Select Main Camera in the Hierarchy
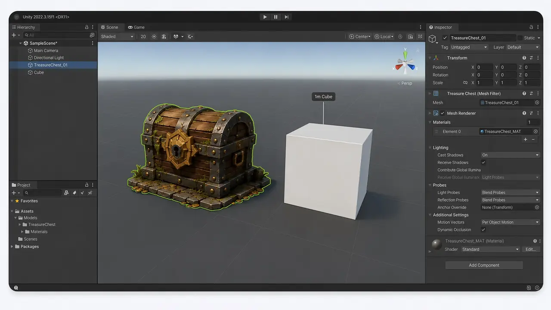This screenshot has height=310, width=551. (x=46, y=50)
